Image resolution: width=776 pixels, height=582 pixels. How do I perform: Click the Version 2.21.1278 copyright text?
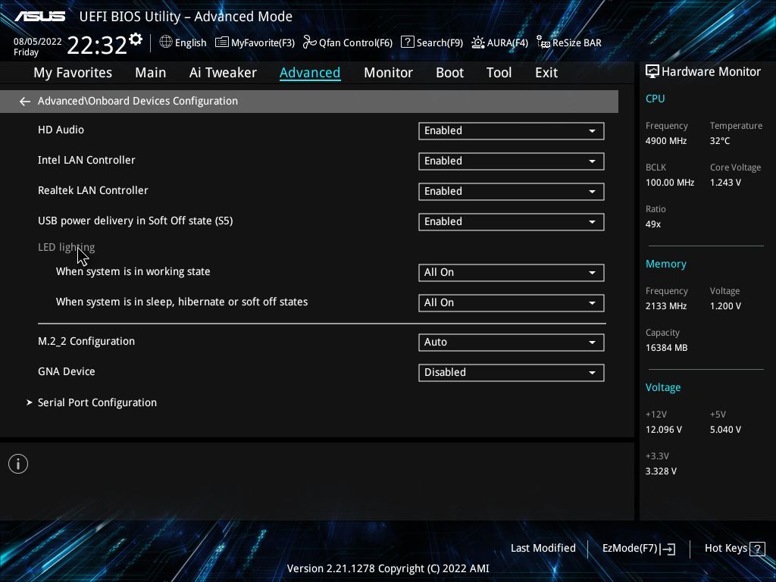(388, 568)
